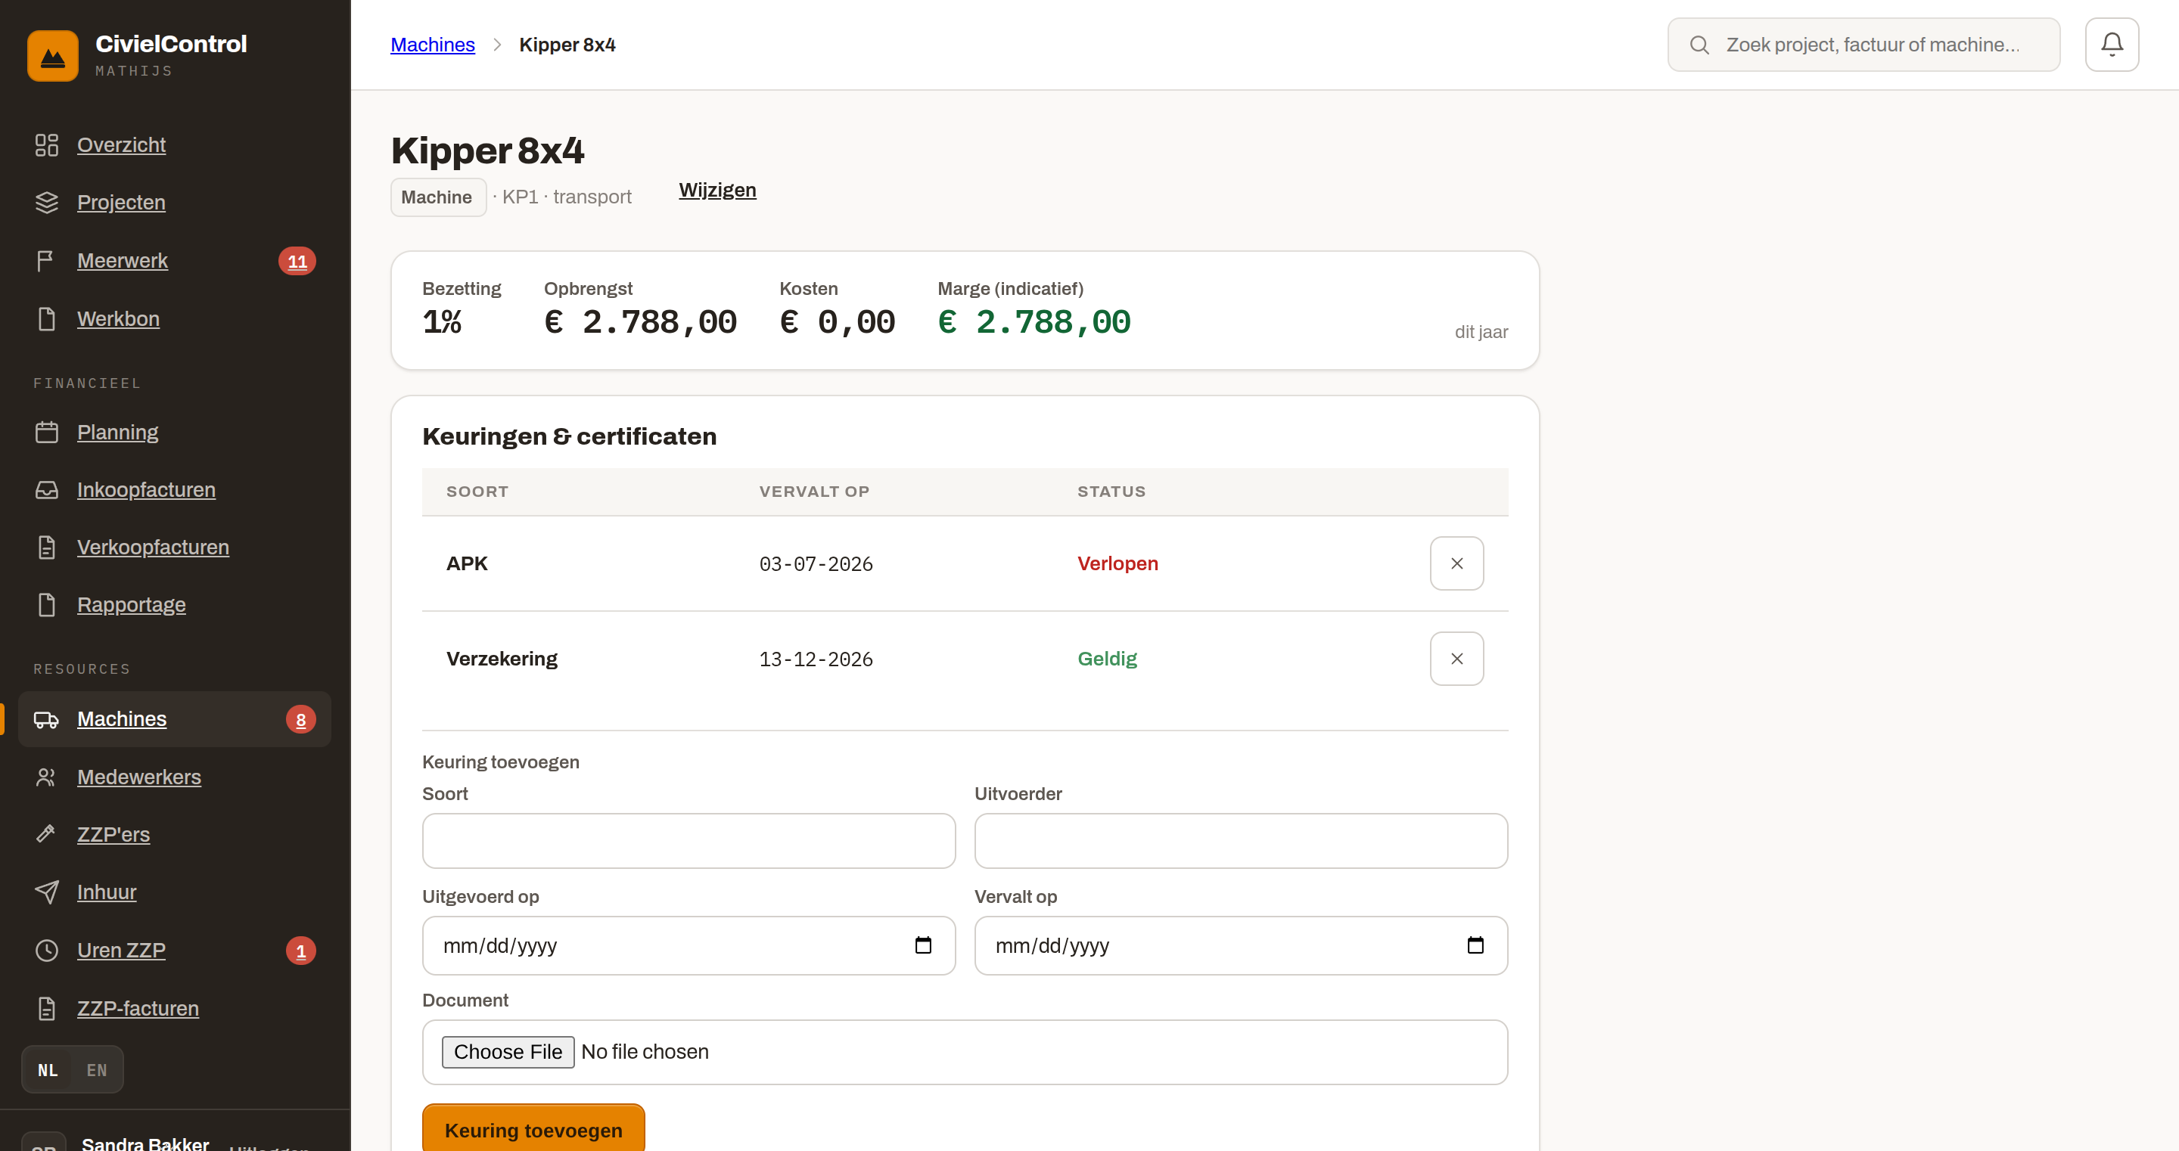
Task: Delete the Verzekering certificate row
Action: tap(1456, 659)
